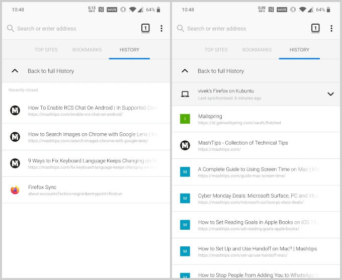Viewport: 342px width, 280px height.
Task: Collapse vivek's Firefox on Kubuntu device chevron
Action: point(330,94)
